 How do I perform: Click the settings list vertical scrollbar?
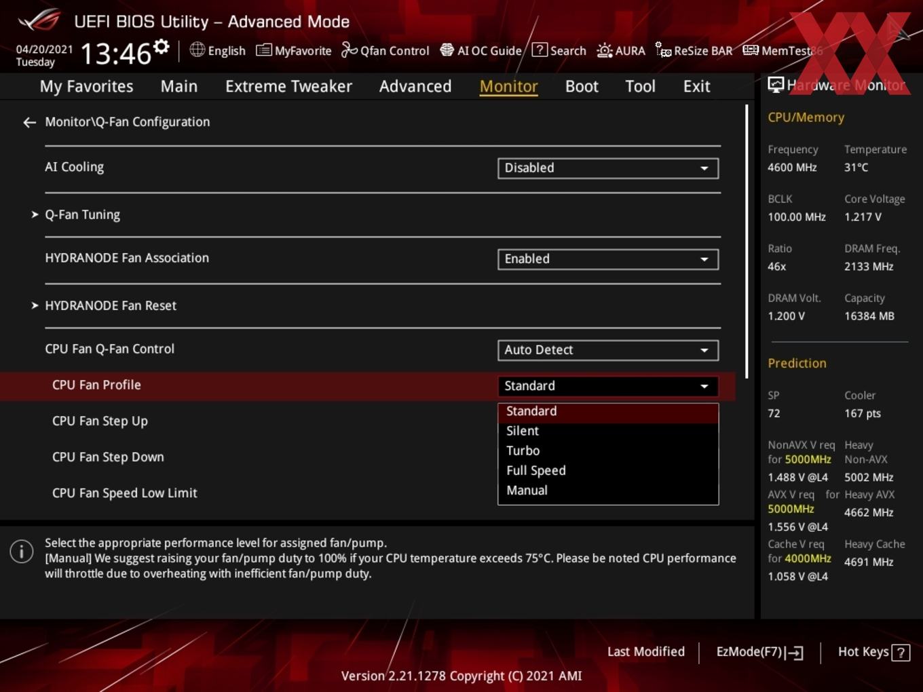click(x=747, y=242)
